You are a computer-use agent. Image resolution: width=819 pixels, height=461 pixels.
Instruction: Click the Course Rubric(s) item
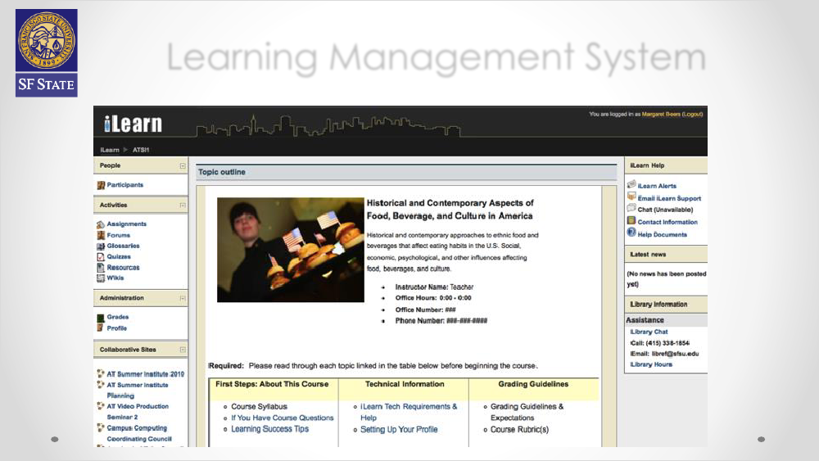coord(519,430)
